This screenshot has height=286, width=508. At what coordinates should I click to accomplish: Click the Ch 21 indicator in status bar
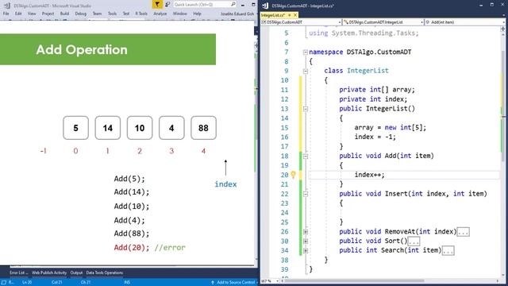coord(86,283)
